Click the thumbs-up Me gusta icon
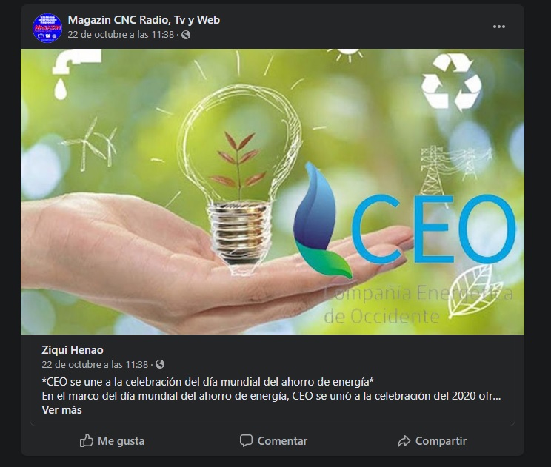The height and width of the screenshot is (467, 551). coord(87,440)
